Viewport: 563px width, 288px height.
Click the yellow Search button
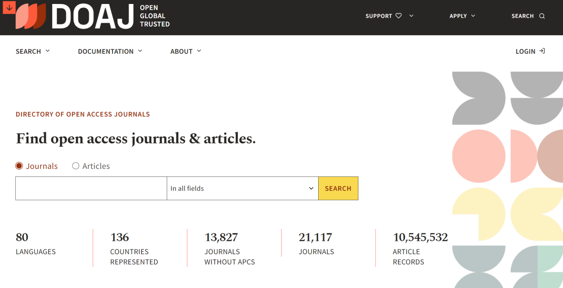coord(338,188)
